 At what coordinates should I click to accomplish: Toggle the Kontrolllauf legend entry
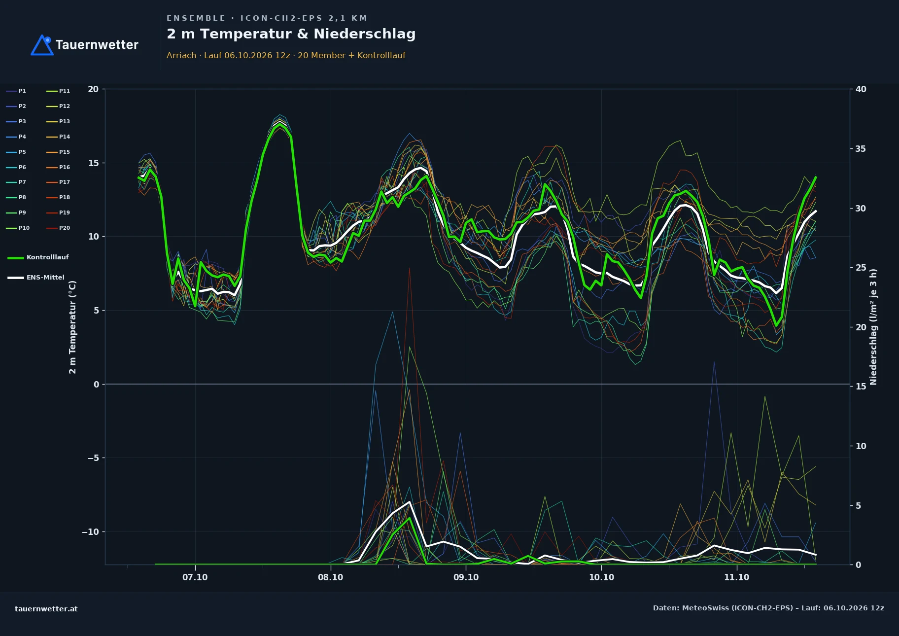[38, 257]
